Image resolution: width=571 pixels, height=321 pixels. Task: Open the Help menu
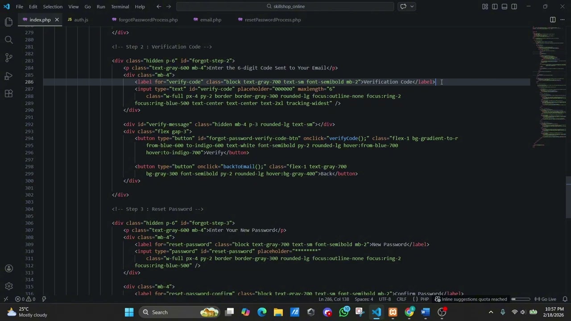pyautogui.click(x=140, y=7)
